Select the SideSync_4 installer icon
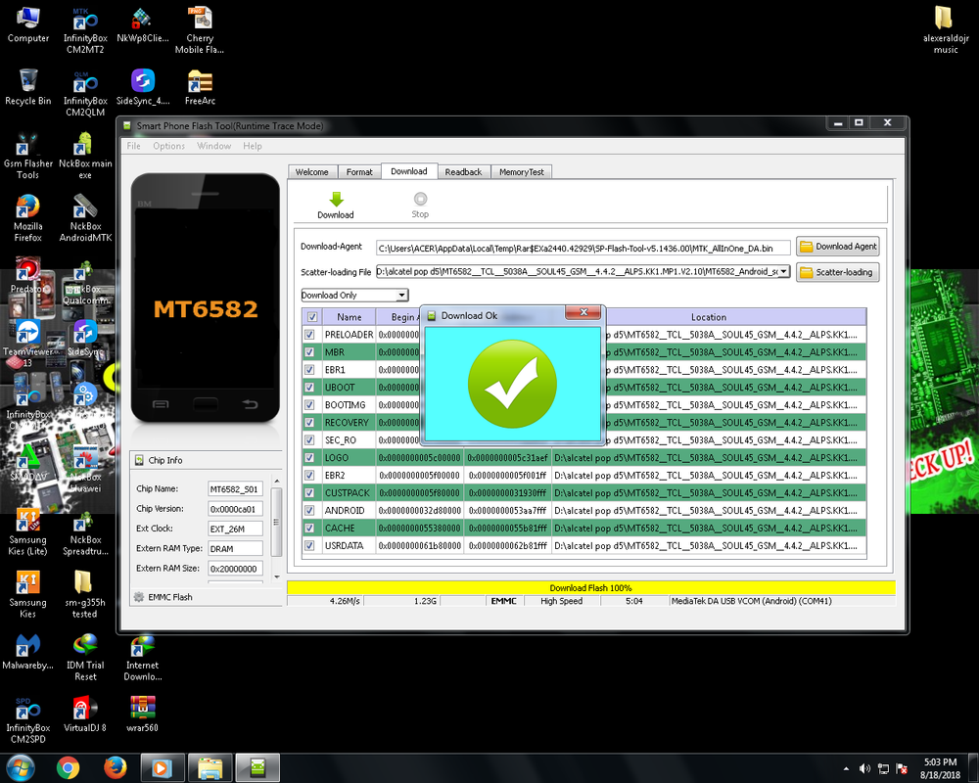 coord(142,87)
